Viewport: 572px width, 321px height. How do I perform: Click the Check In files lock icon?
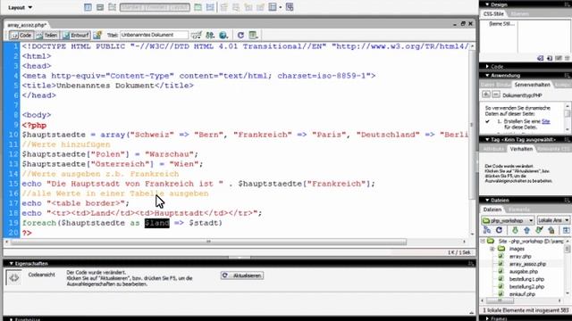click(x=551, y=230)
